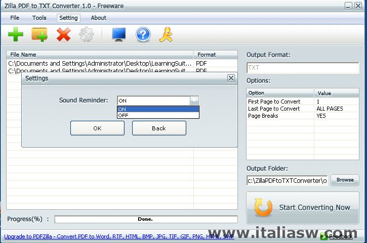The height and width of the screenshot is (243, 367).
Task: Click the Browse button for output folder
Action: [345, 180]
